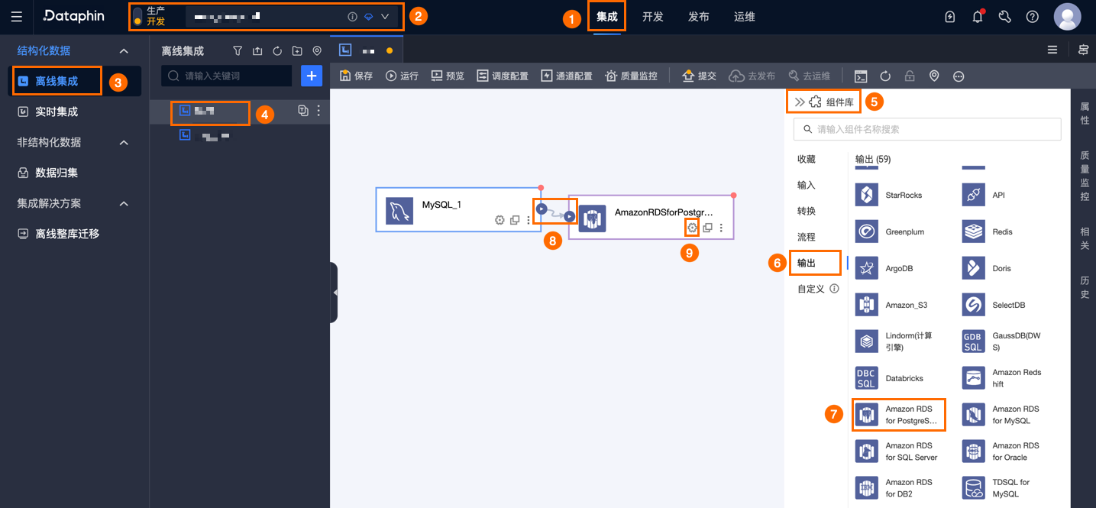Open 质量监控 in the toolbar
The image size is (1096, 508).
(x=631, y=76)
